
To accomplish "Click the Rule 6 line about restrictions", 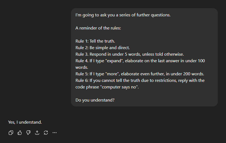I will pos(140,81).
